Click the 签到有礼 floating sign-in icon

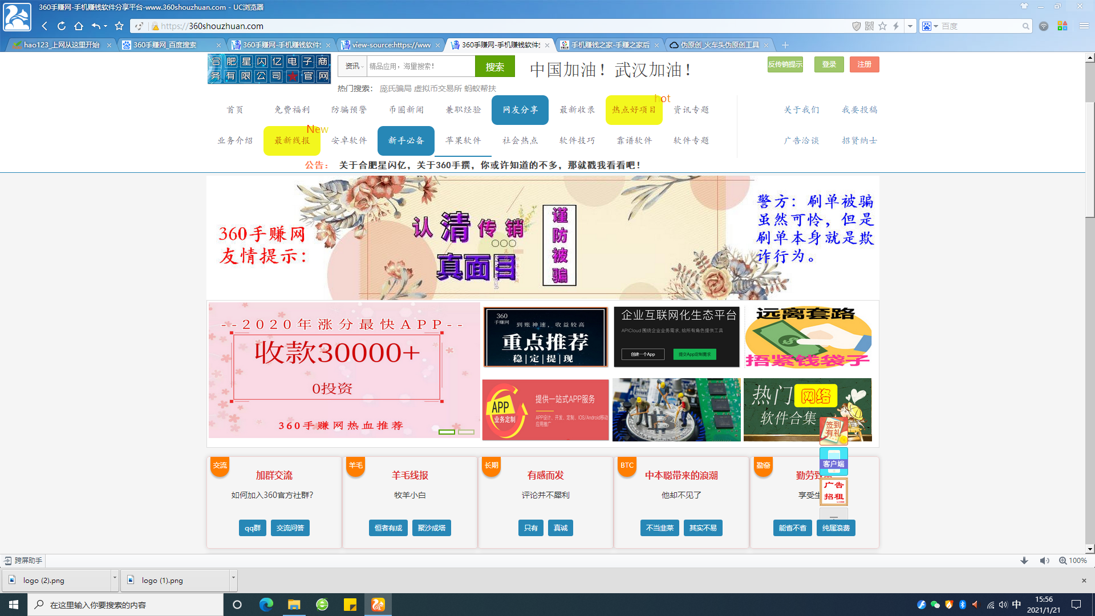834,431
